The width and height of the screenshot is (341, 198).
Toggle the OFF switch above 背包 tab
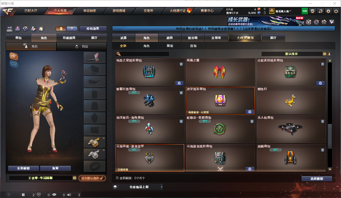point(10,29)
